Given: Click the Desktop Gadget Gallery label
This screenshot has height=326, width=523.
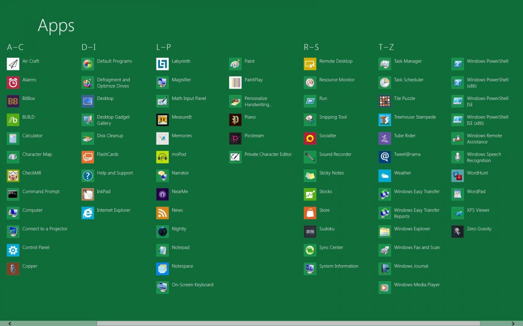Looking at the screenshot, I should 113,120.
